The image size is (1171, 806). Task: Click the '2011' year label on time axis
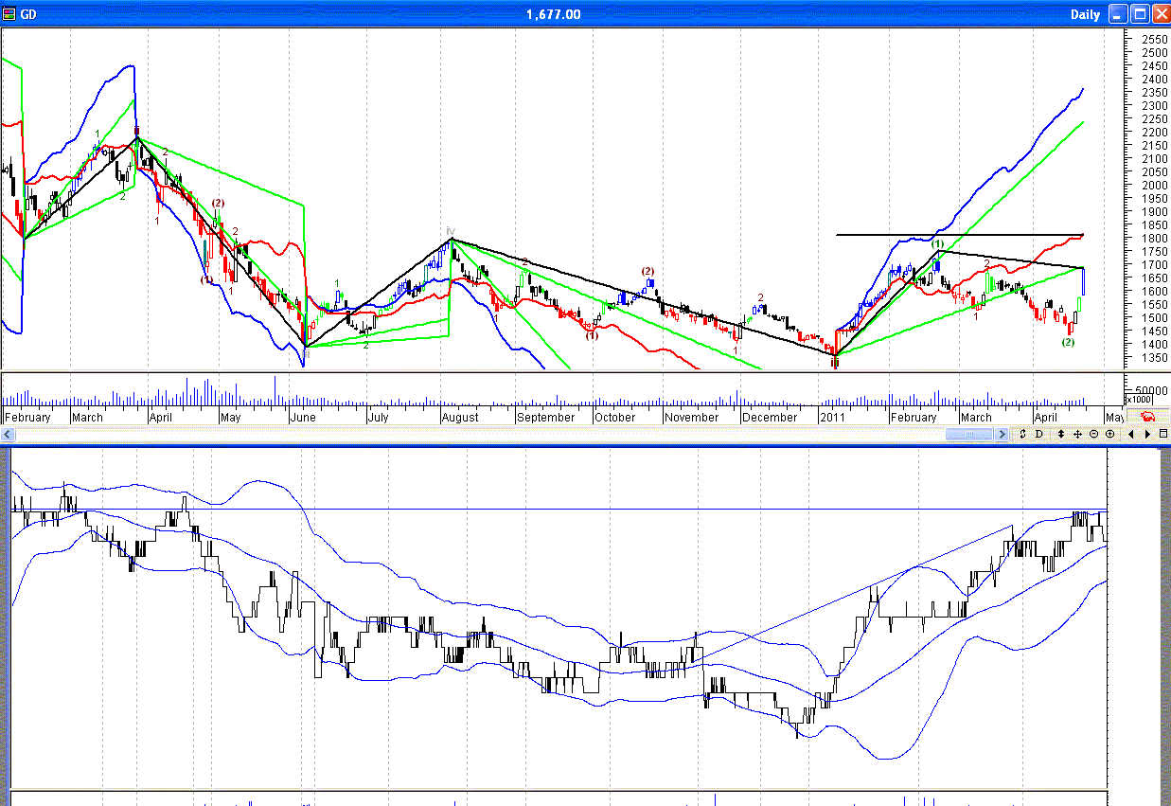[x=832, y=417]
